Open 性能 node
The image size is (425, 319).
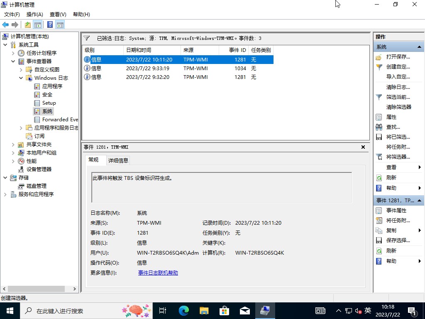tap(31, 161)
